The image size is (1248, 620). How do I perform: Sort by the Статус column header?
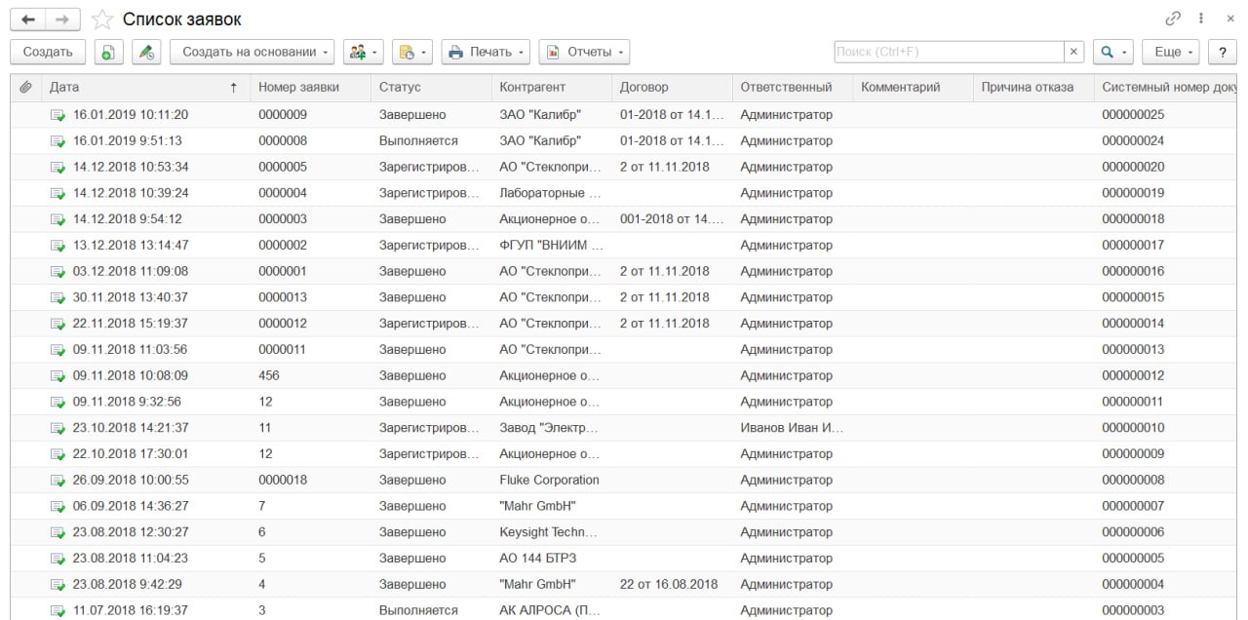click(400, 88)
